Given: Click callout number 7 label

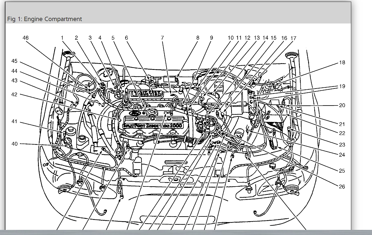Looking at the screenshot, I should coord(162,38).
